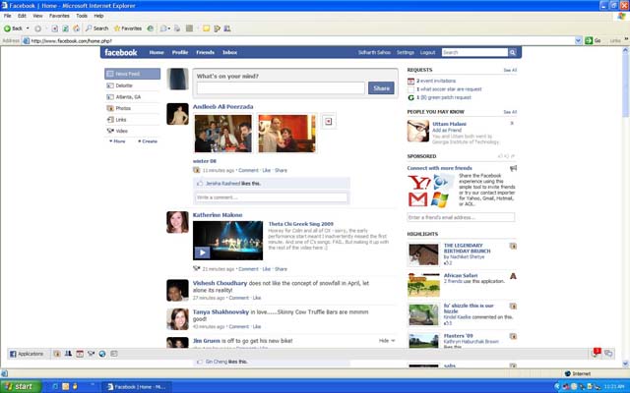
Task: Open the Search pane in IE toolbar
Action: pyautogui.click(x=96, y=28)
